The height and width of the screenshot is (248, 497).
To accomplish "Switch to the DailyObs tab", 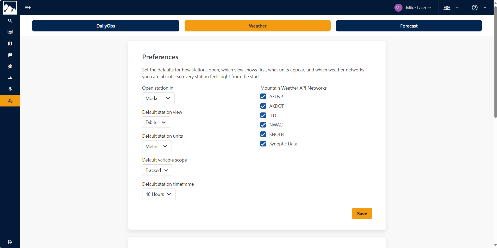I will coord(106,26).
